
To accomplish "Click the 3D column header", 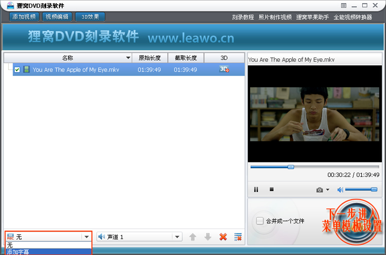I will 224,58.
